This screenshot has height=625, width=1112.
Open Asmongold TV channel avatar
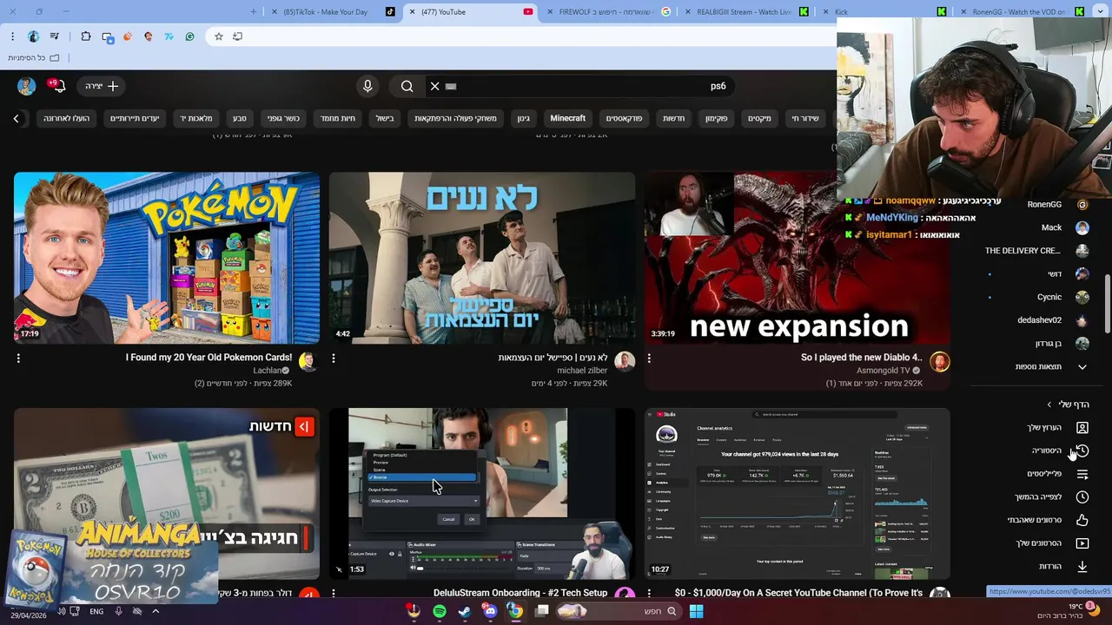click(x=940, y=362)
